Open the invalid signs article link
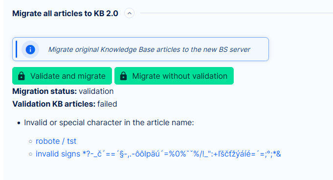Screen dimensions: 333x180 158,154
